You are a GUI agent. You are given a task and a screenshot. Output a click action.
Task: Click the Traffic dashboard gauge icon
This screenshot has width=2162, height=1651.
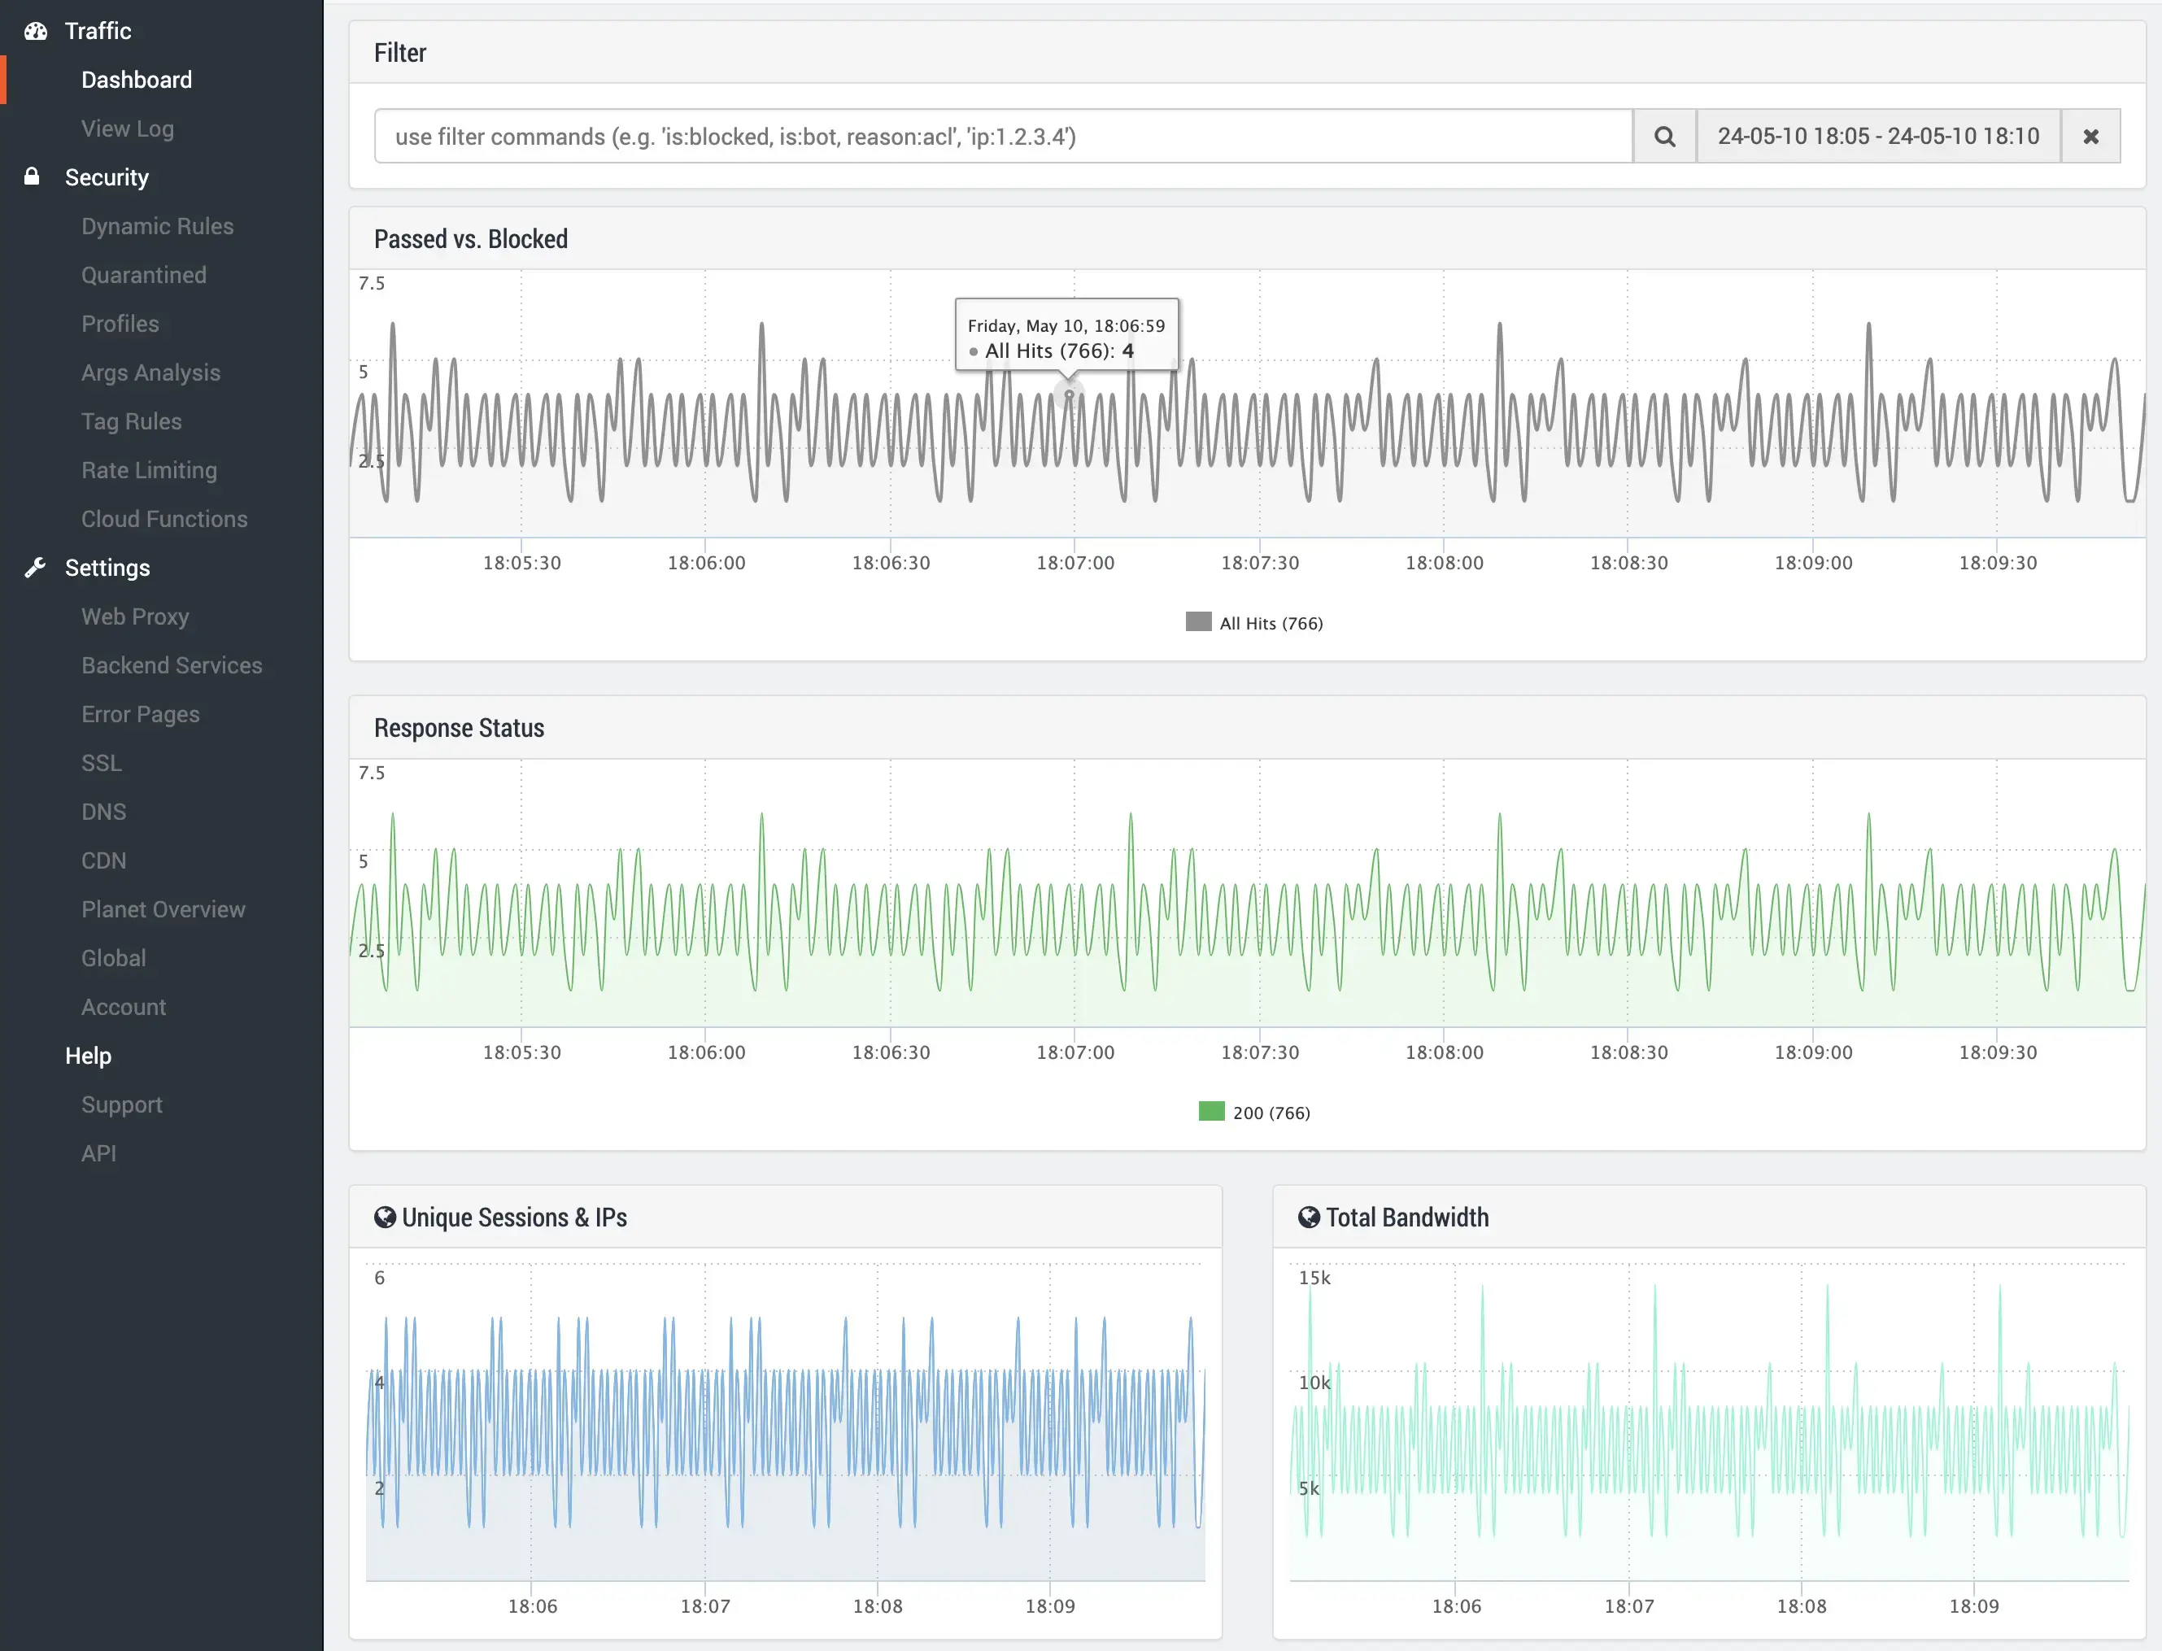coord(37,32)
